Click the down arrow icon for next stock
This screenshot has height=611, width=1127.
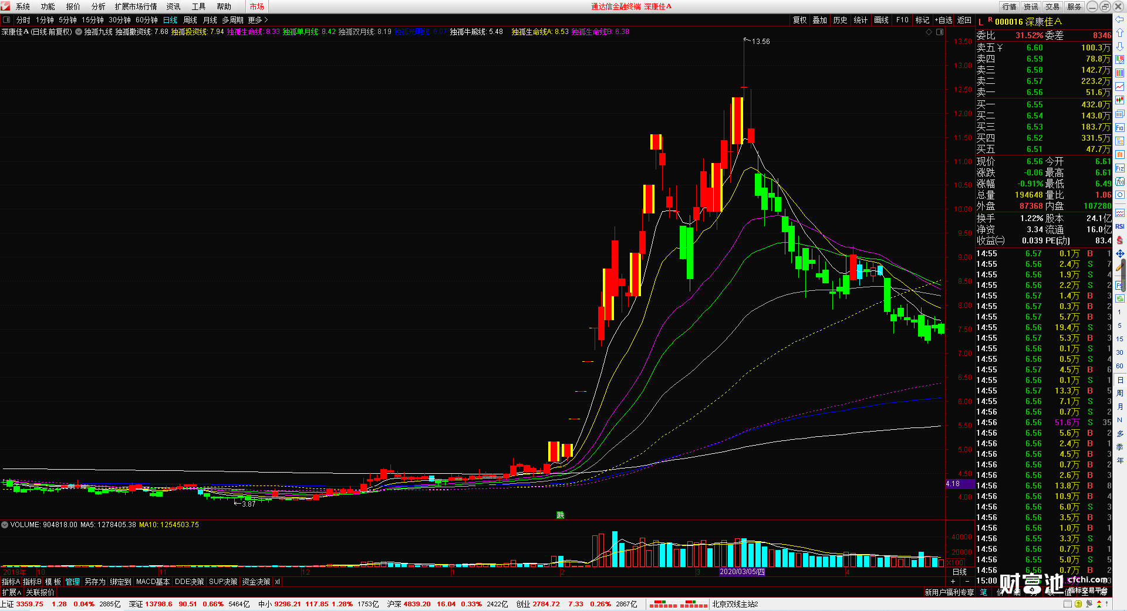click(1120, 46)
